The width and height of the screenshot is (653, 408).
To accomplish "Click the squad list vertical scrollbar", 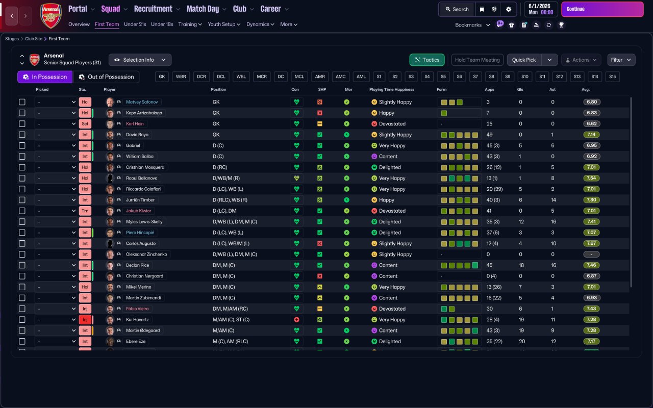I will tap(631, 192).
